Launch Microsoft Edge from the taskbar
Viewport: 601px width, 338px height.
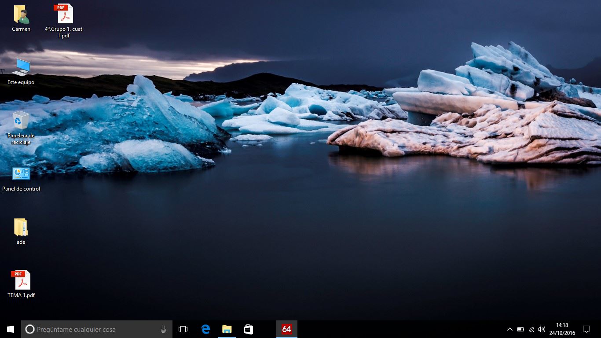pos(205,329)
